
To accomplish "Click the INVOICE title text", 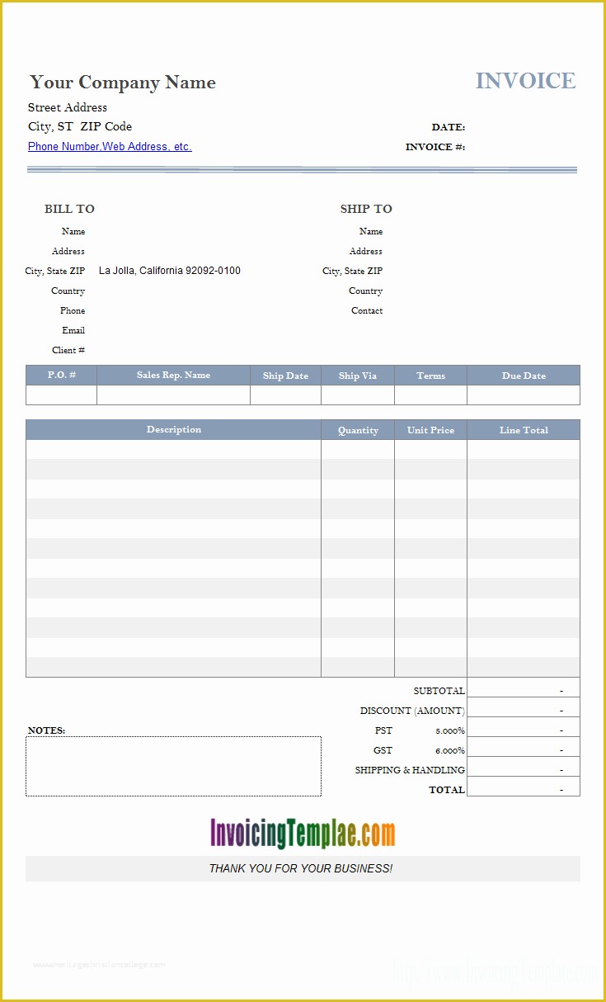I will pos(526,81).
